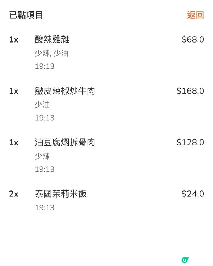
Task: Click 1x quantity beside 皺皮辣椒炒牛肉
Action: point(13,91)
